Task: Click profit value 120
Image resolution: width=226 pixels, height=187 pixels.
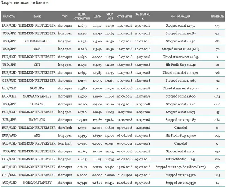Action: (x=217, y=159)
